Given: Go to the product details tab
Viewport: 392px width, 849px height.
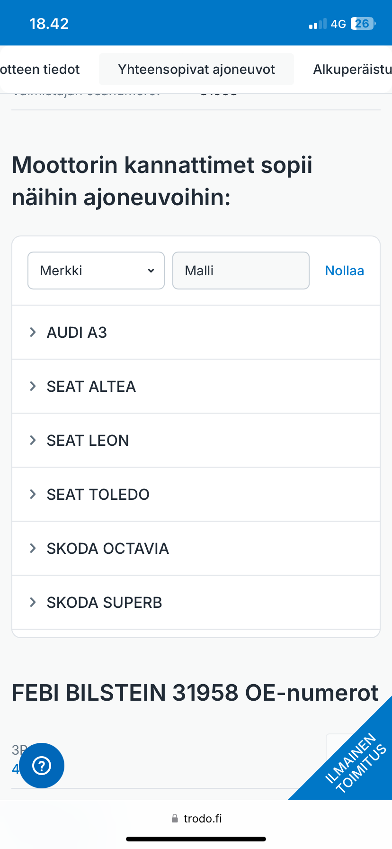Looking at the screenshot, I should [40, 69].
